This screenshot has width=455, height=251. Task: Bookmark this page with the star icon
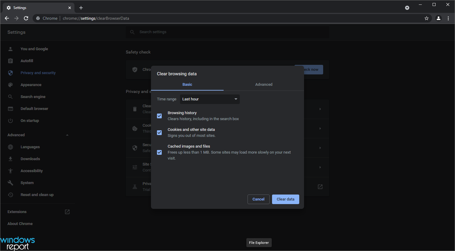point(427,18)
